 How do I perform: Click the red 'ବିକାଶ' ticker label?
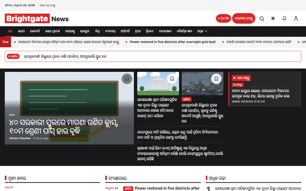(x=5, y=42)
